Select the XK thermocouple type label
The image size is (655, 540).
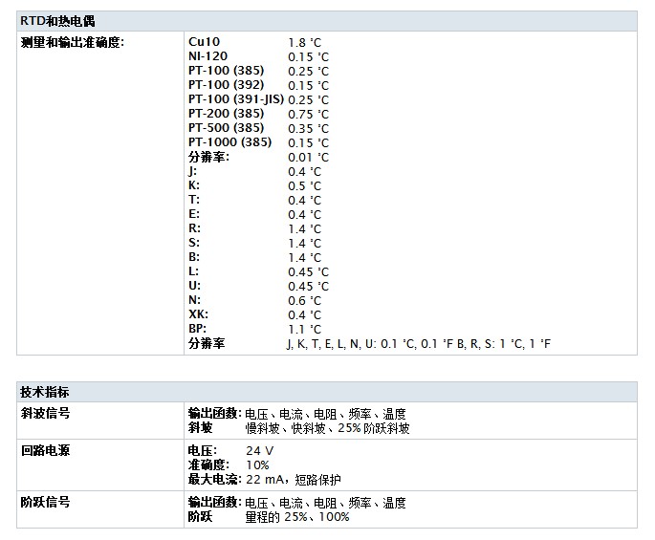click(x=198, y=314)
